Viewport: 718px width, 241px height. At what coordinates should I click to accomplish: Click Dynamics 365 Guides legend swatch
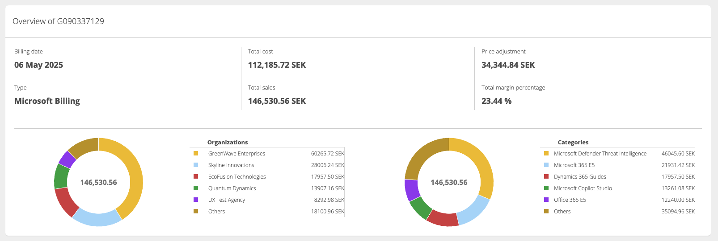coord(546,176)
